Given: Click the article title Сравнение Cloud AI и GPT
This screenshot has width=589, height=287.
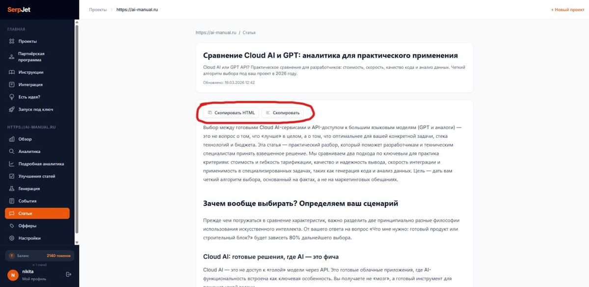Looking at the screenshot, I should (330, 55).
